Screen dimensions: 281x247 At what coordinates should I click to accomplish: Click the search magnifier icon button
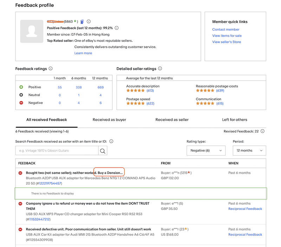coord(103,151)
